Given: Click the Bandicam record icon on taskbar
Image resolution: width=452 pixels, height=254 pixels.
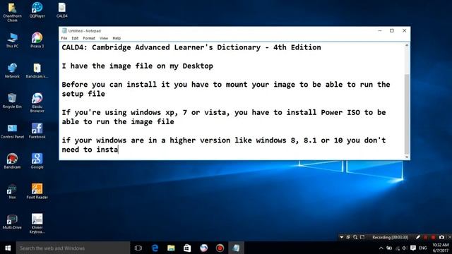Looking at the screenshot, I should (x=220, y=248).
